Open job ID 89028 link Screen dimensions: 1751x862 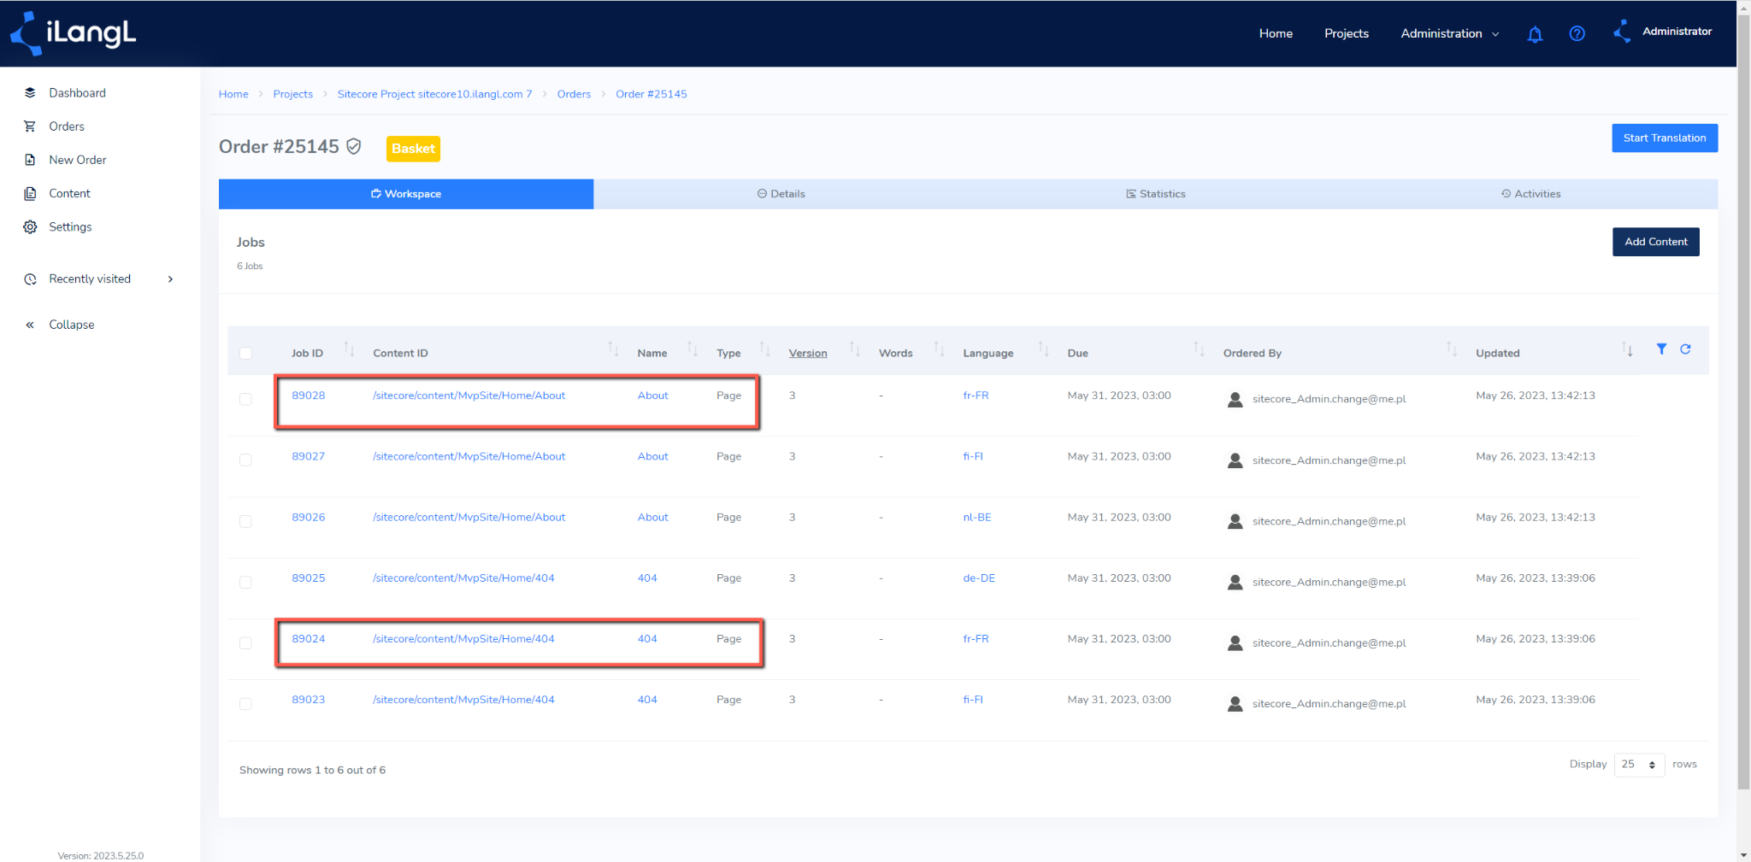pyautogui.click(x=308, y=396)
